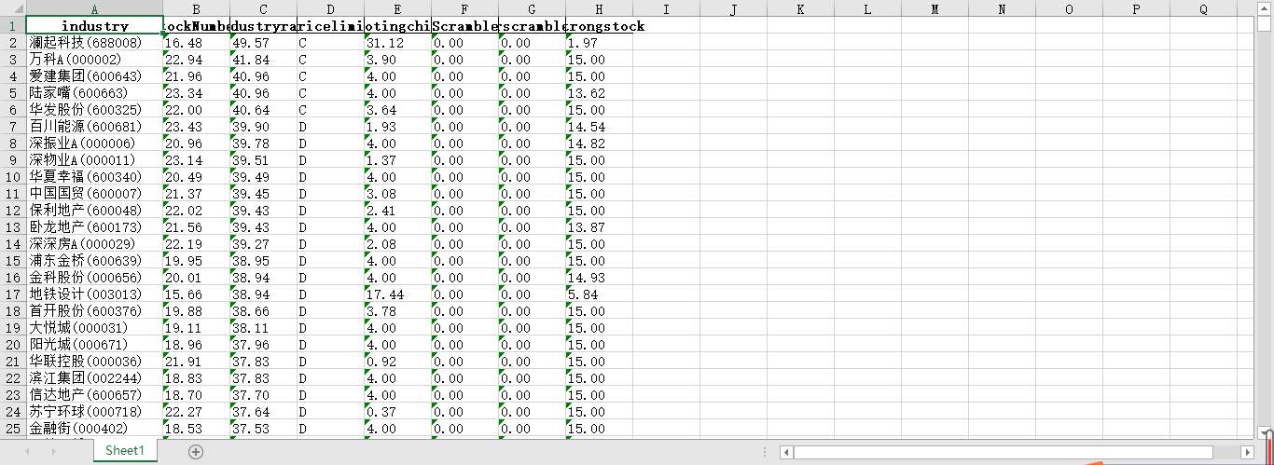1274x465 pixels.
Task: Select cell 苏宁环球(000718)
Action: pos(94,411)
